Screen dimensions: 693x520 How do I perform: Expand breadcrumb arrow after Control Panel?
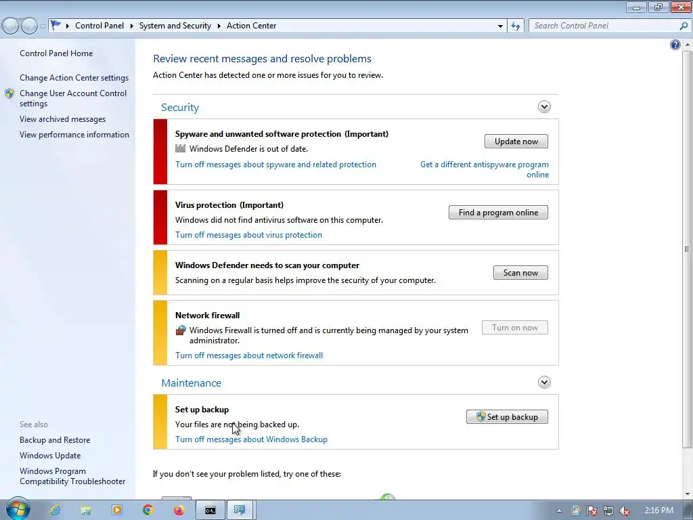coord(132,26)
